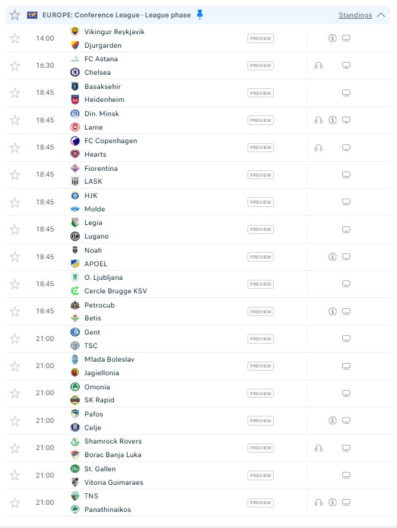Click headphones icon for FC Copenhagen vs Hearts
Screen dimensions: 397x528
pyautogui.click(x=318, y=148)
